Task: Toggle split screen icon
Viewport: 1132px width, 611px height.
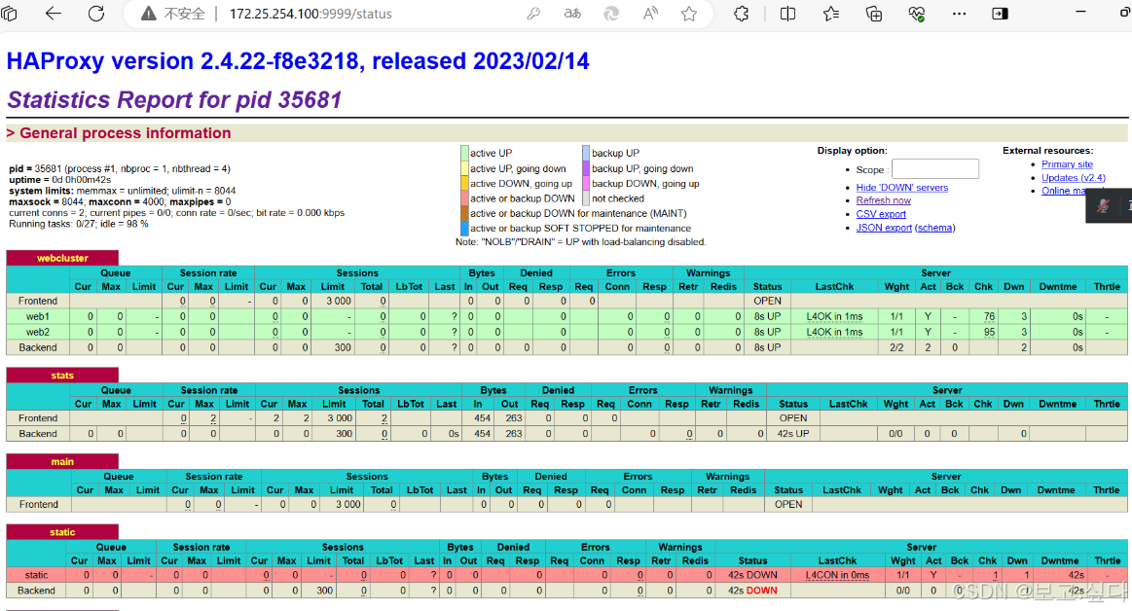Action: (787, 14)
